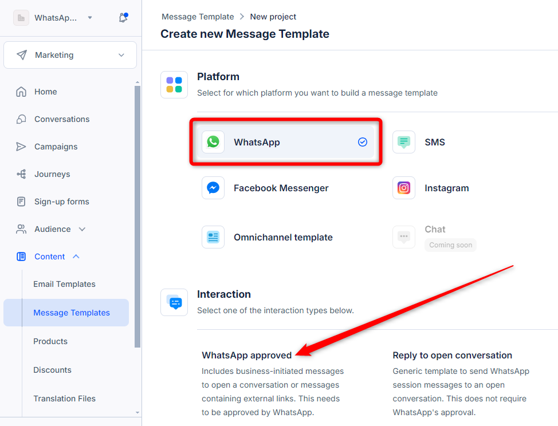558x426 pixels.
Task: Expand the Audience submenu chevron
Action: coord(82,229)
